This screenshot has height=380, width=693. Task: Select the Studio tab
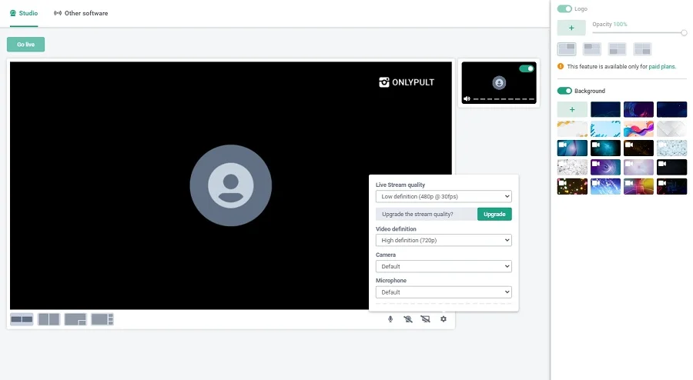coord(23,13)
